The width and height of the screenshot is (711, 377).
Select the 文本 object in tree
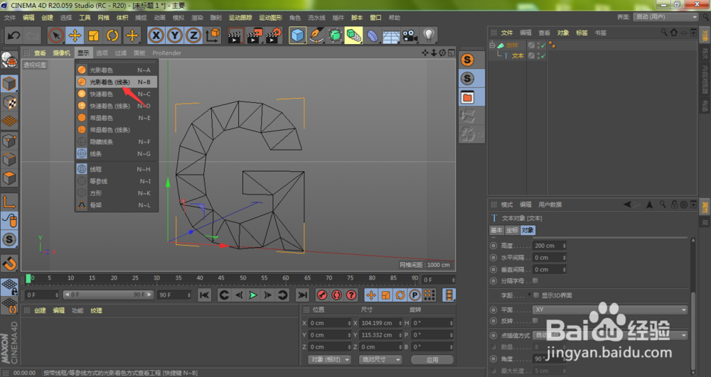click(x=518, y=55)
